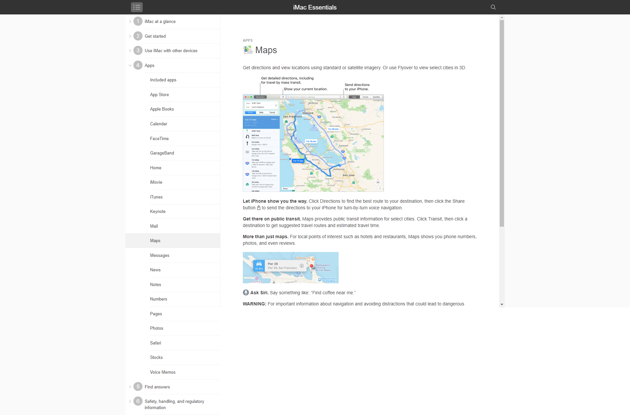Click the scrollbar down arrow
Screen dimensions: 630x415
502,304
